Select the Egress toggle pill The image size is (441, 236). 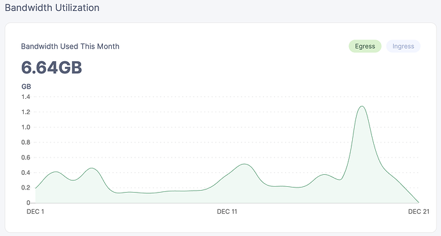click(x=365, y=47)
